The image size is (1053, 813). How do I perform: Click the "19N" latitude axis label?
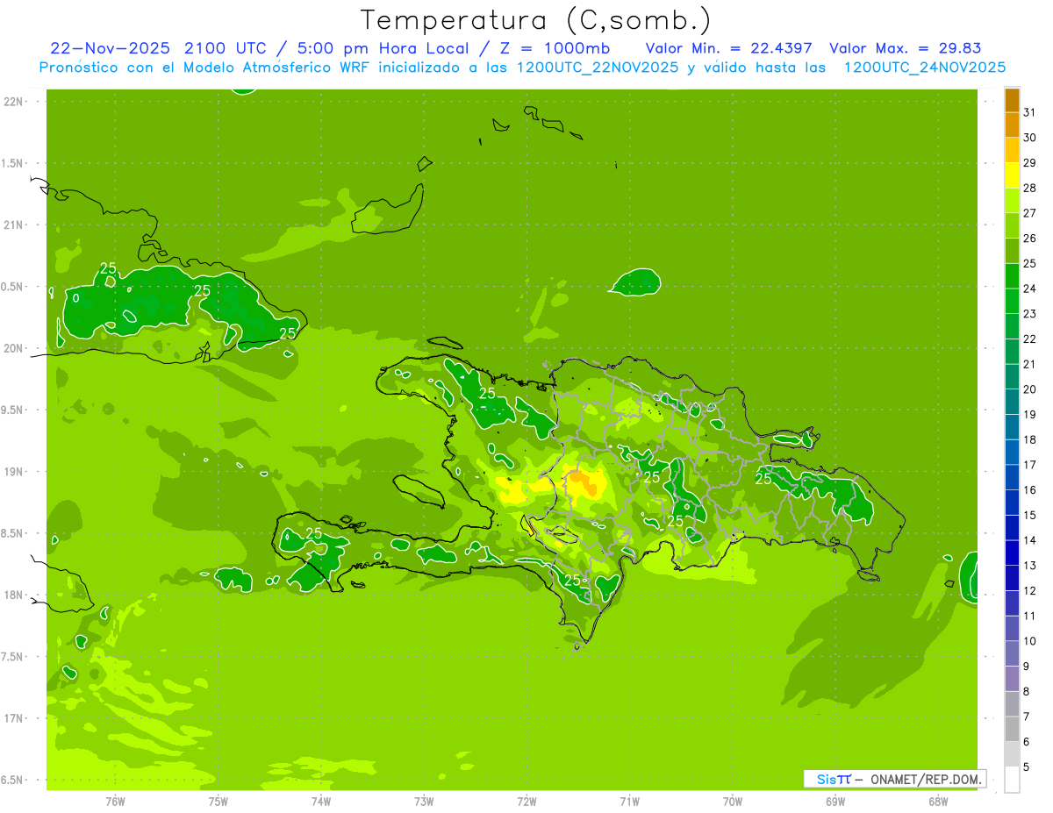click(x=13, y=472)
